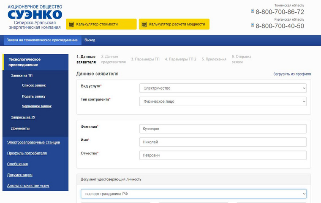
Task: Open the Анкета о качестве услуг link
Action: (x=28, y=186)
